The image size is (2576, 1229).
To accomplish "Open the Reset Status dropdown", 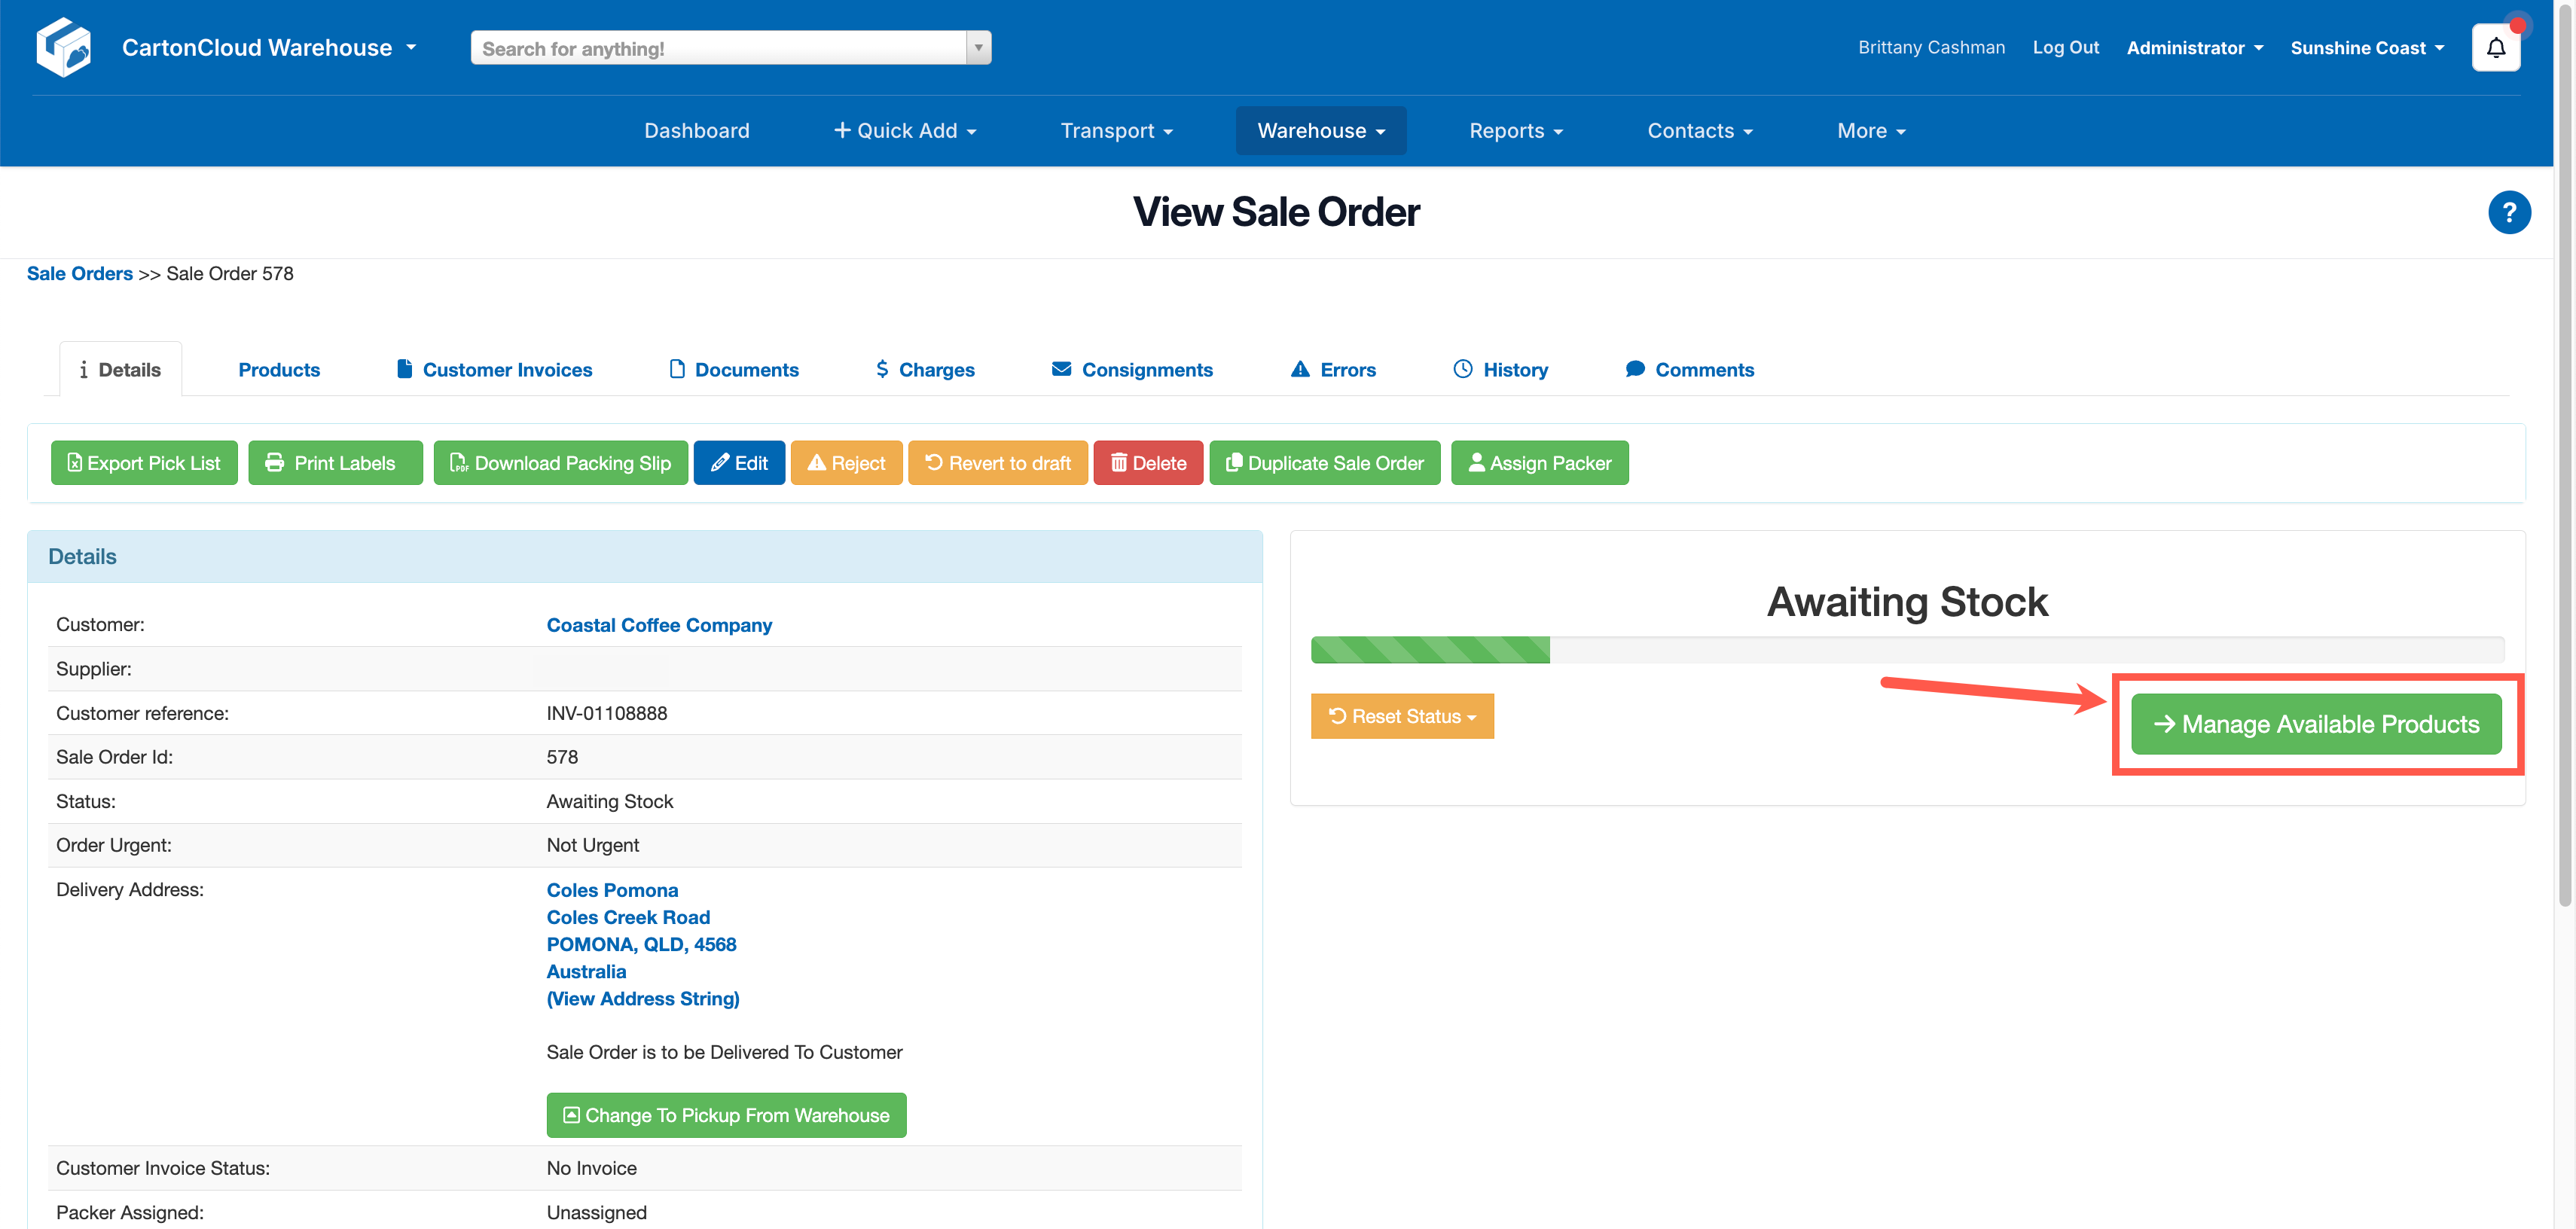I will click(x=1402, y=716).
